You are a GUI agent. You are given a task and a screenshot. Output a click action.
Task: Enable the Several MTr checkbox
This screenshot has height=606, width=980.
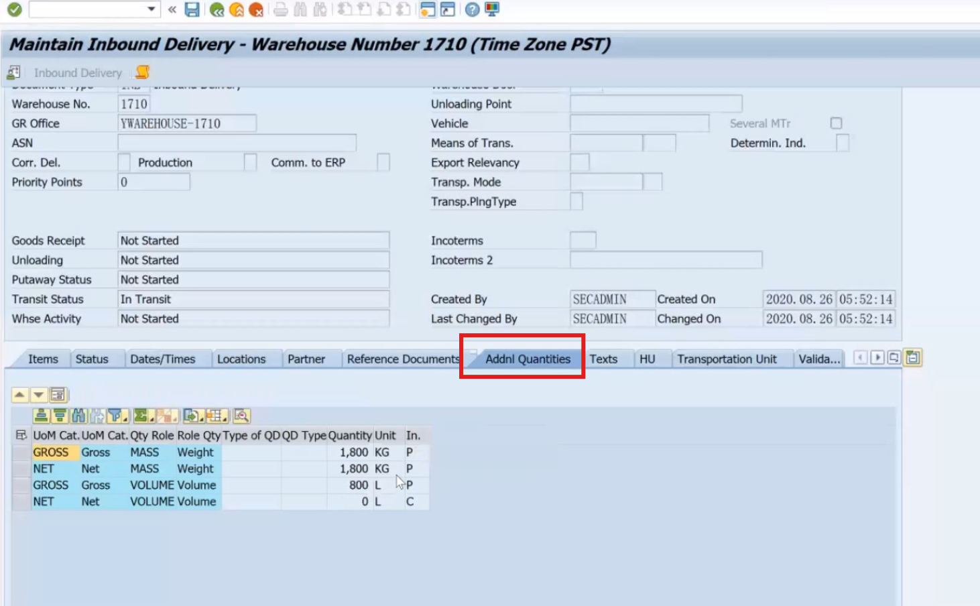(x=836, y=123)
